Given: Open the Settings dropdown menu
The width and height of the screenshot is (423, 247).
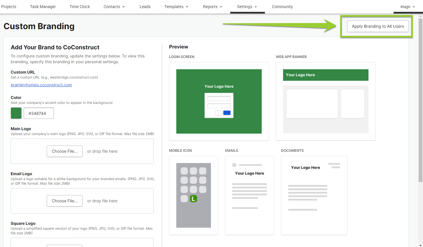Looking at the screenshot, I should [x=247, y=7].
